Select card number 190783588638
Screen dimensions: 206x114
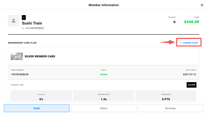pyautogui.click(x=20, y=74)
